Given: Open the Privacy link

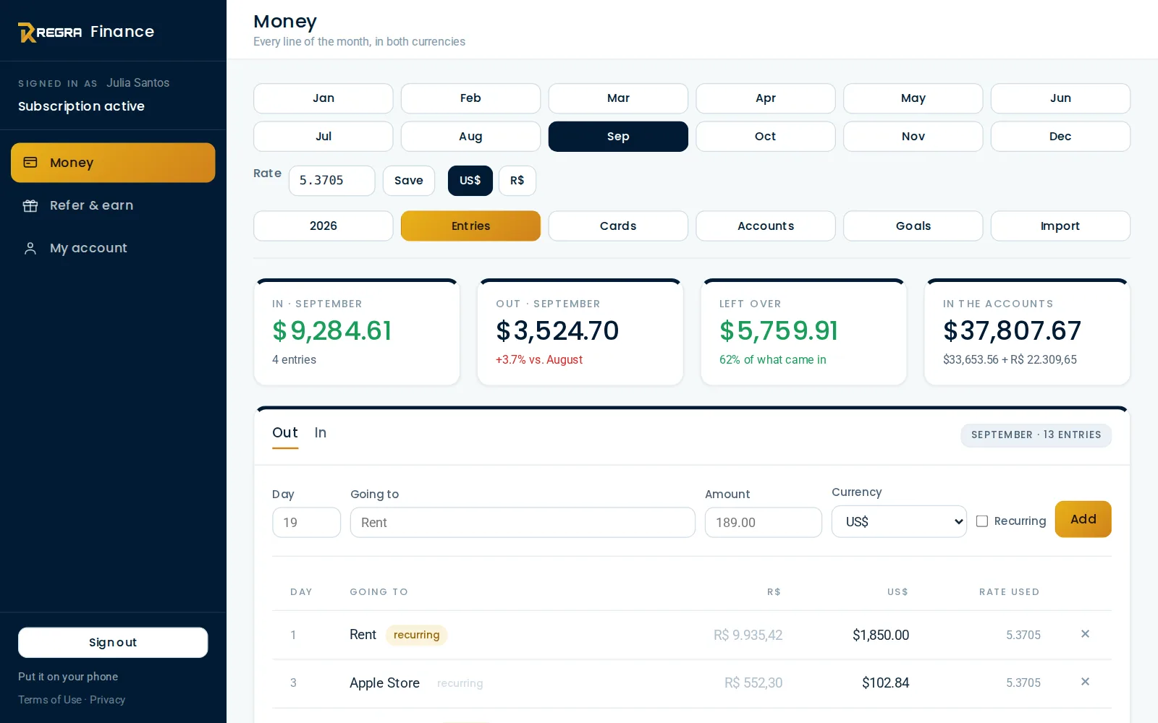Looking at the screenshot, I should pyautogui.click(x=108, y=700).
